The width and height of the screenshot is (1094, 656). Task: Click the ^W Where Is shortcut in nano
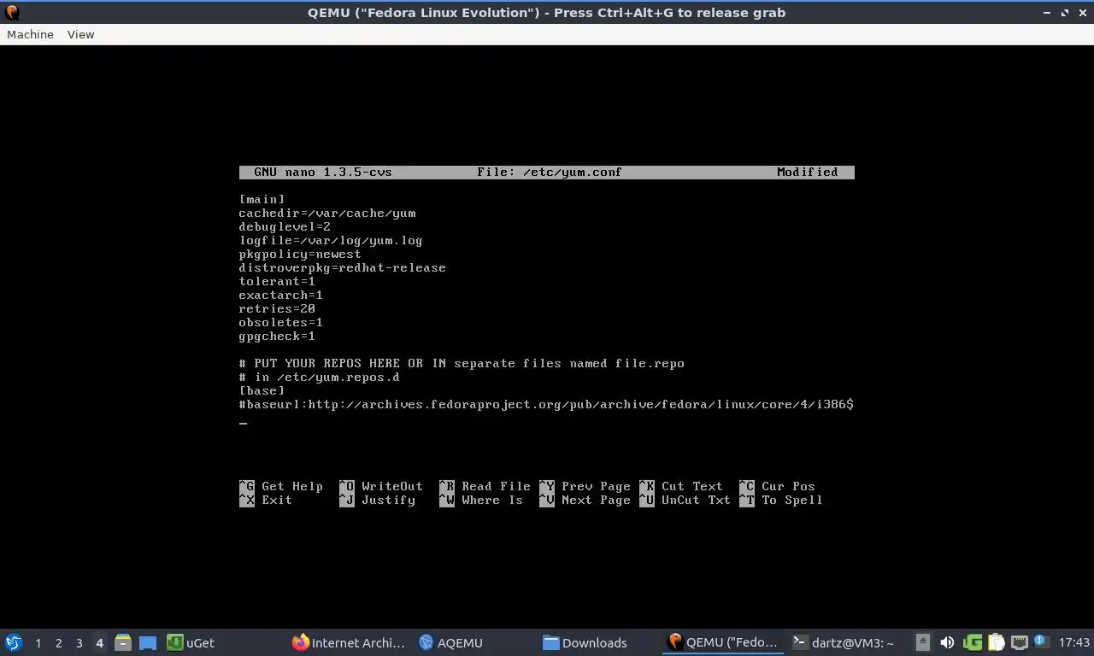[x=481, y=500]
